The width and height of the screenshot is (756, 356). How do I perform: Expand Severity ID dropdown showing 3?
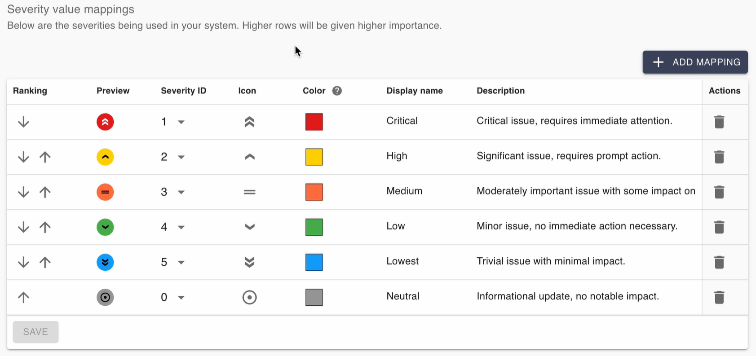pos(181,192)
